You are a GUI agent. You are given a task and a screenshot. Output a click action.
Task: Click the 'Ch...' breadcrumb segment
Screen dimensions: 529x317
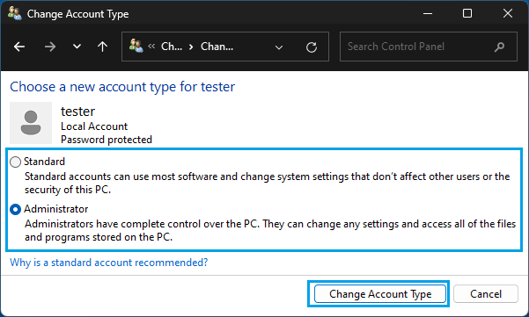[x=172, y=47]
